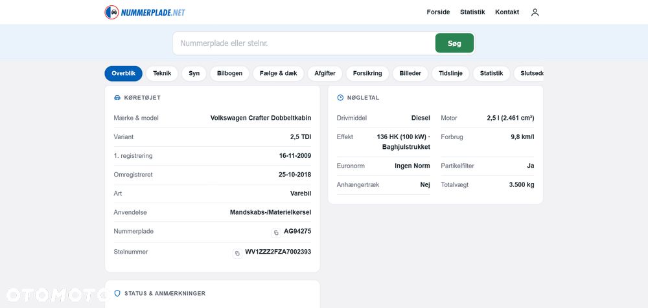Open the user account icon
The height and width of the screenshot is (308, 648).
(x=535, y=12)
